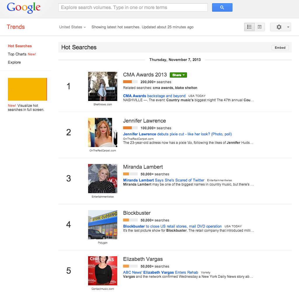Viewport: 299px width, 295px height.
Task: Open the Elizabeth Vargas Enters Rehab article
Action: tap(160, 272)
